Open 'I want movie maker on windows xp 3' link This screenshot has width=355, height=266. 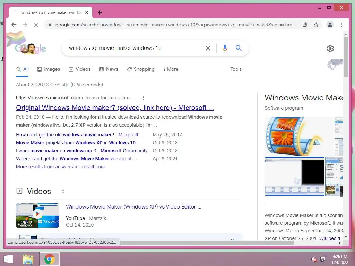pyautogui.click(x=81, y=151)
